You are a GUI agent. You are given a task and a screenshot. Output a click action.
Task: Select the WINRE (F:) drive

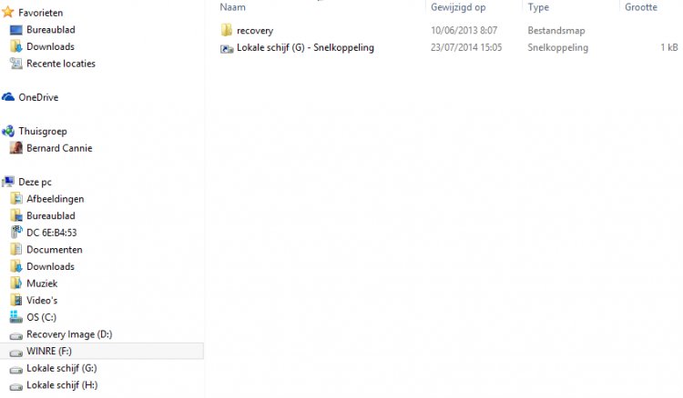pyautogui.click(x=49, y=351)
